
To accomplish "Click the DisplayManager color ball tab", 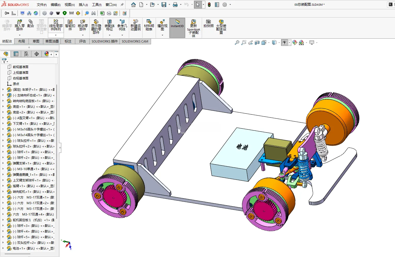I will point(47,54).
